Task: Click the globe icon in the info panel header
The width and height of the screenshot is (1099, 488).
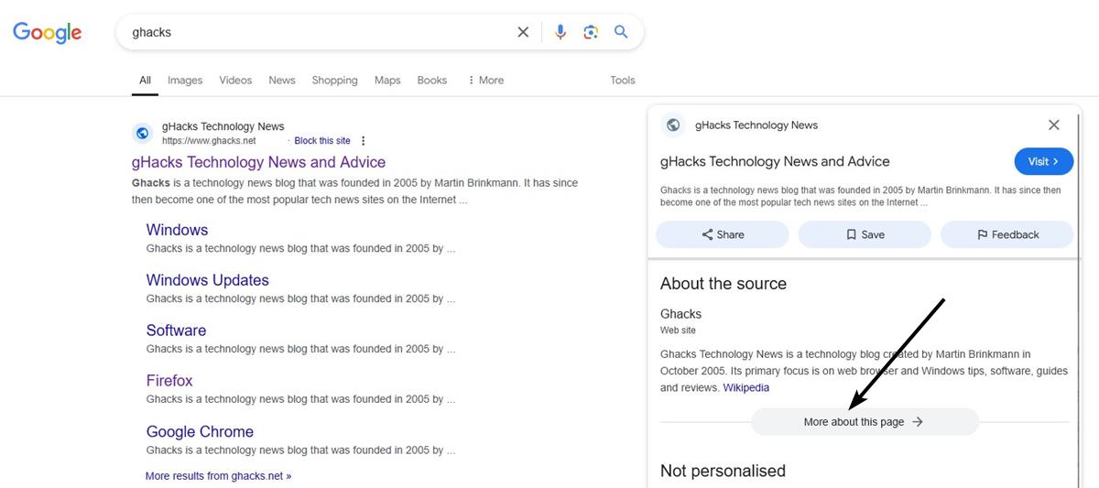Action: (673, 125)
